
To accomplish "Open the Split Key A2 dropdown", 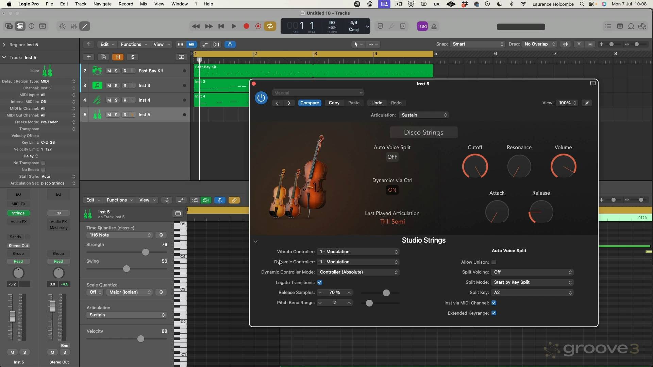I will click(x=532, y=293).
